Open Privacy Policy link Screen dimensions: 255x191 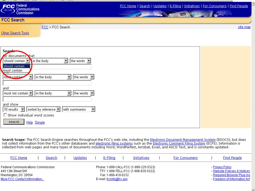pos(222,167)
